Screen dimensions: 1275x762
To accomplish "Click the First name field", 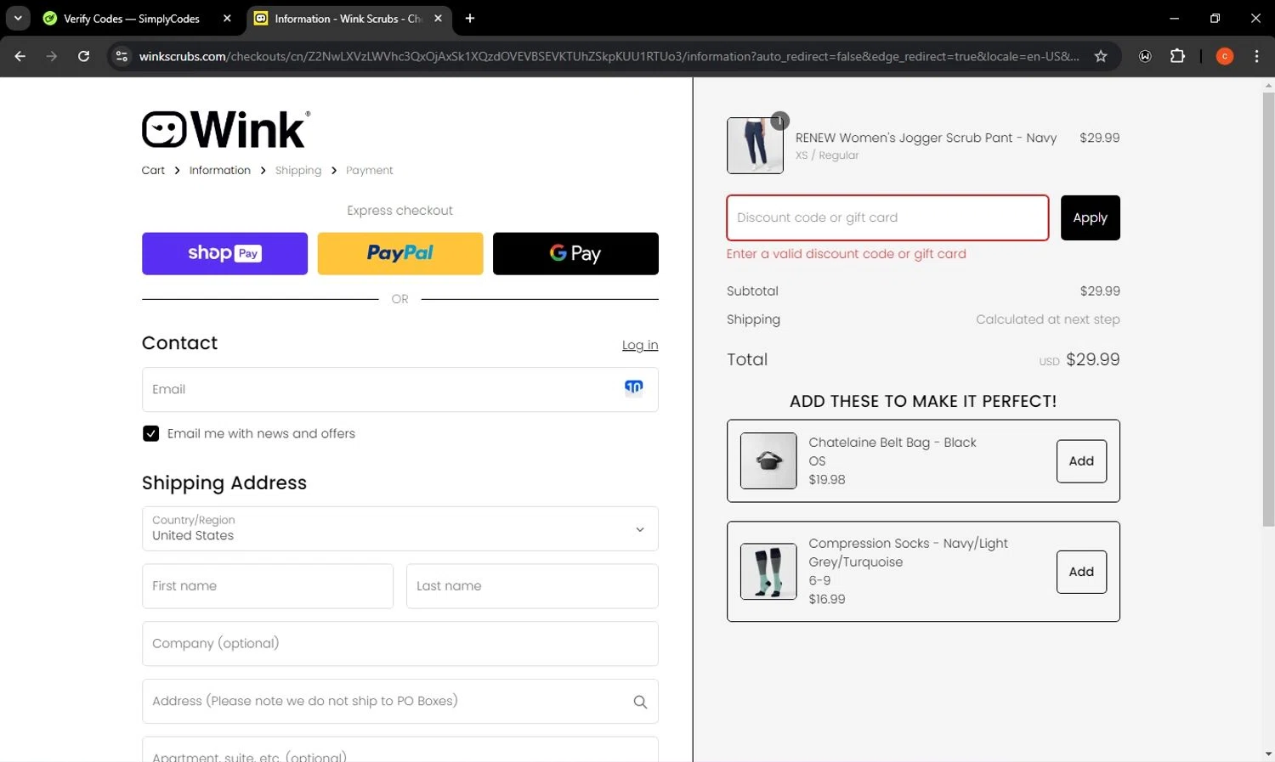I will [x=268, y=586].
